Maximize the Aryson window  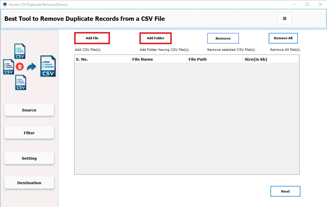click(307, 4)
